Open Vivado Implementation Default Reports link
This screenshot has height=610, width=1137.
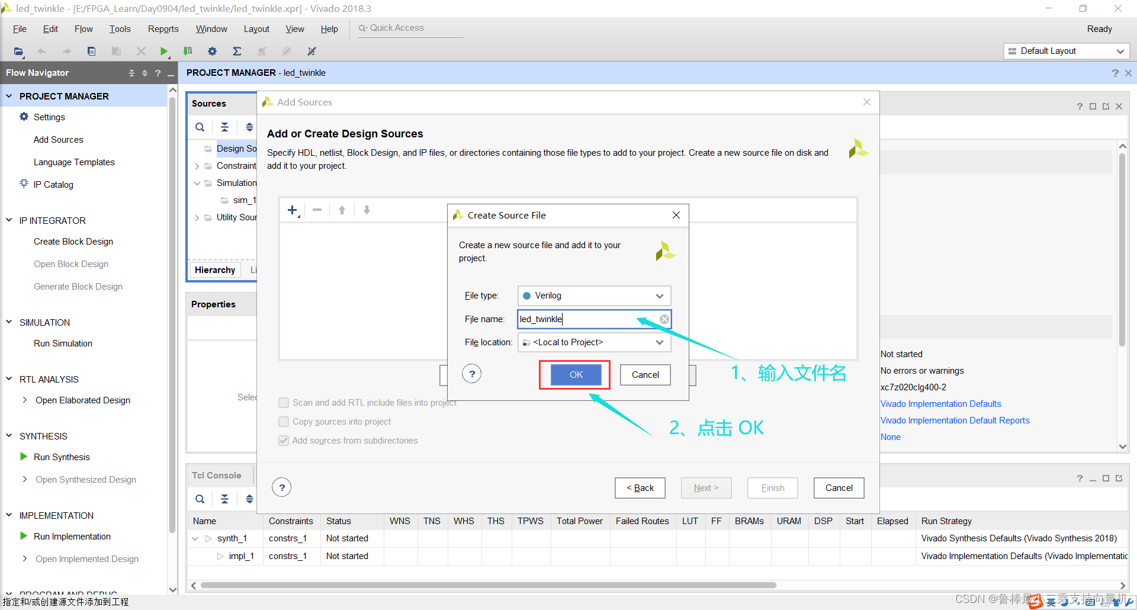coord(955,420)
